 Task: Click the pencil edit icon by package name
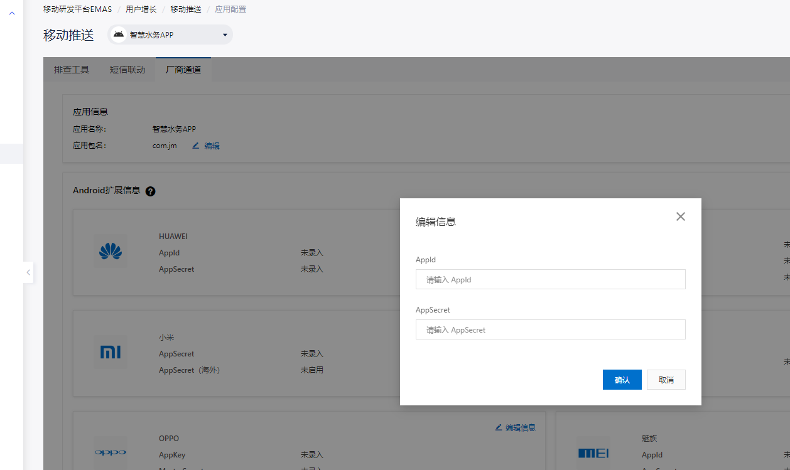coord(195,146)
